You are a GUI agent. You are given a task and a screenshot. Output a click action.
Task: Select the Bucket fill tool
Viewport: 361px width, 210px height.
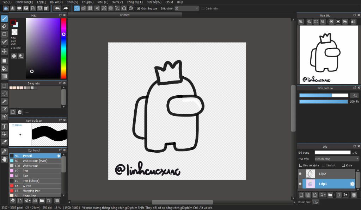coord(4,69)
